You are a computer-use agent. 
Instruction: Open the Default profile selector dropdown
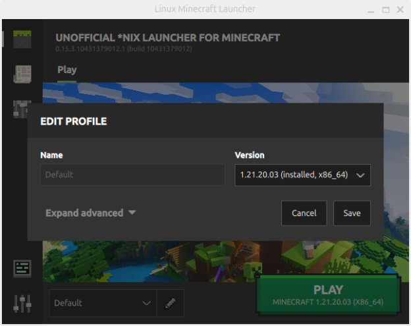pos(103,303)
